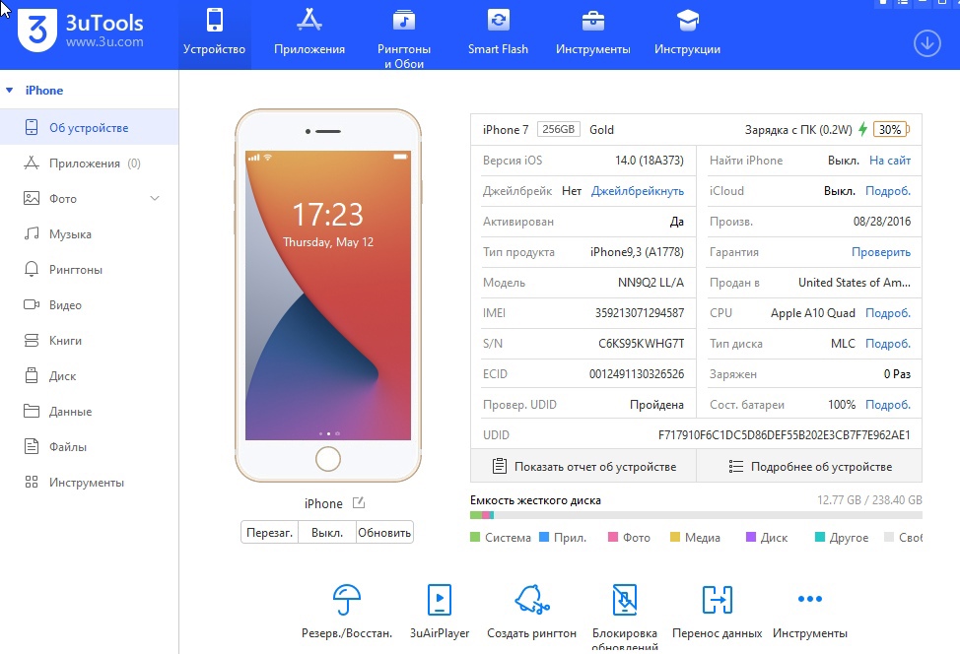Screen dimensions: 960x654
Task: Open Smart Flash section
Action: pyautogui.click(x=498, y=32)
